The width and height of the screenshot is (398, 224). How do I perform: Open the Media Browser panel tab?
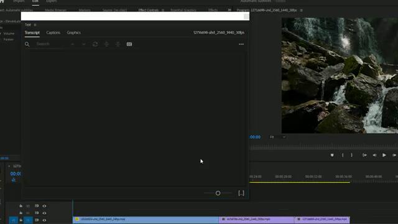click(x=55, y=10)
